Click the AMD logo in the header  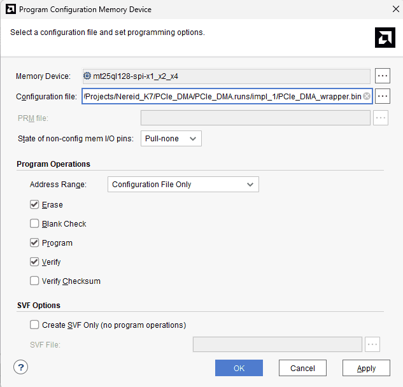[x=385, y=38]
